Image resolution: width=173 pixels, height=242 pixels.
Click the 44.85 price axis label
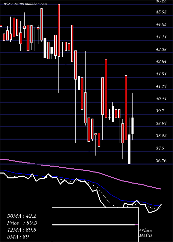tap(161, 25)
